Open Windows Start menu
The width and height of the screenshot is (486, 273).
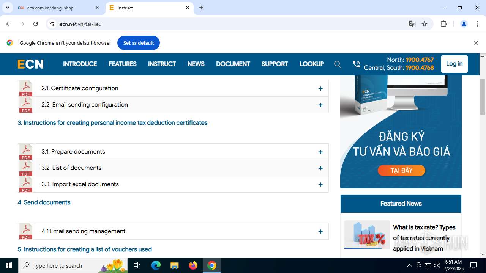[9, 265]
